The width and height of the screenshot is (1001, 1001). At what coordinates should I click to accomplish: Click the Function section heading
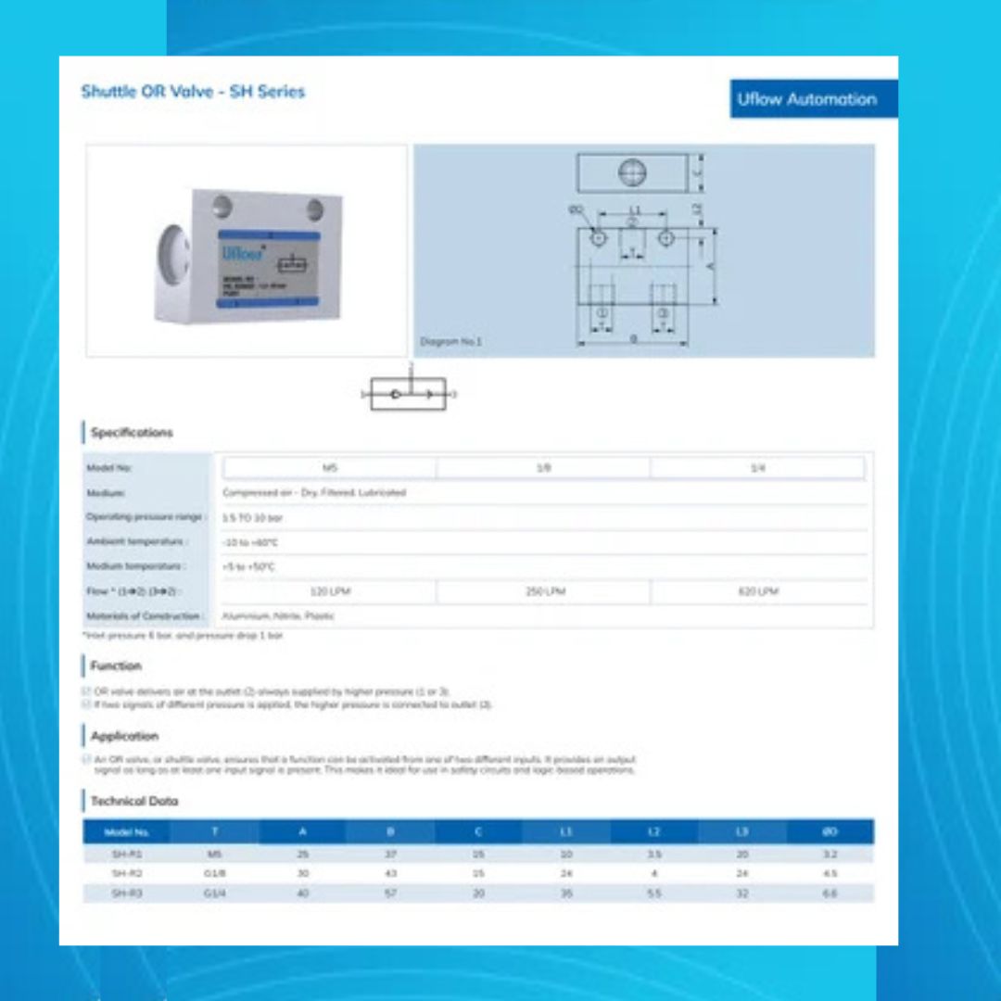(116, 665)
